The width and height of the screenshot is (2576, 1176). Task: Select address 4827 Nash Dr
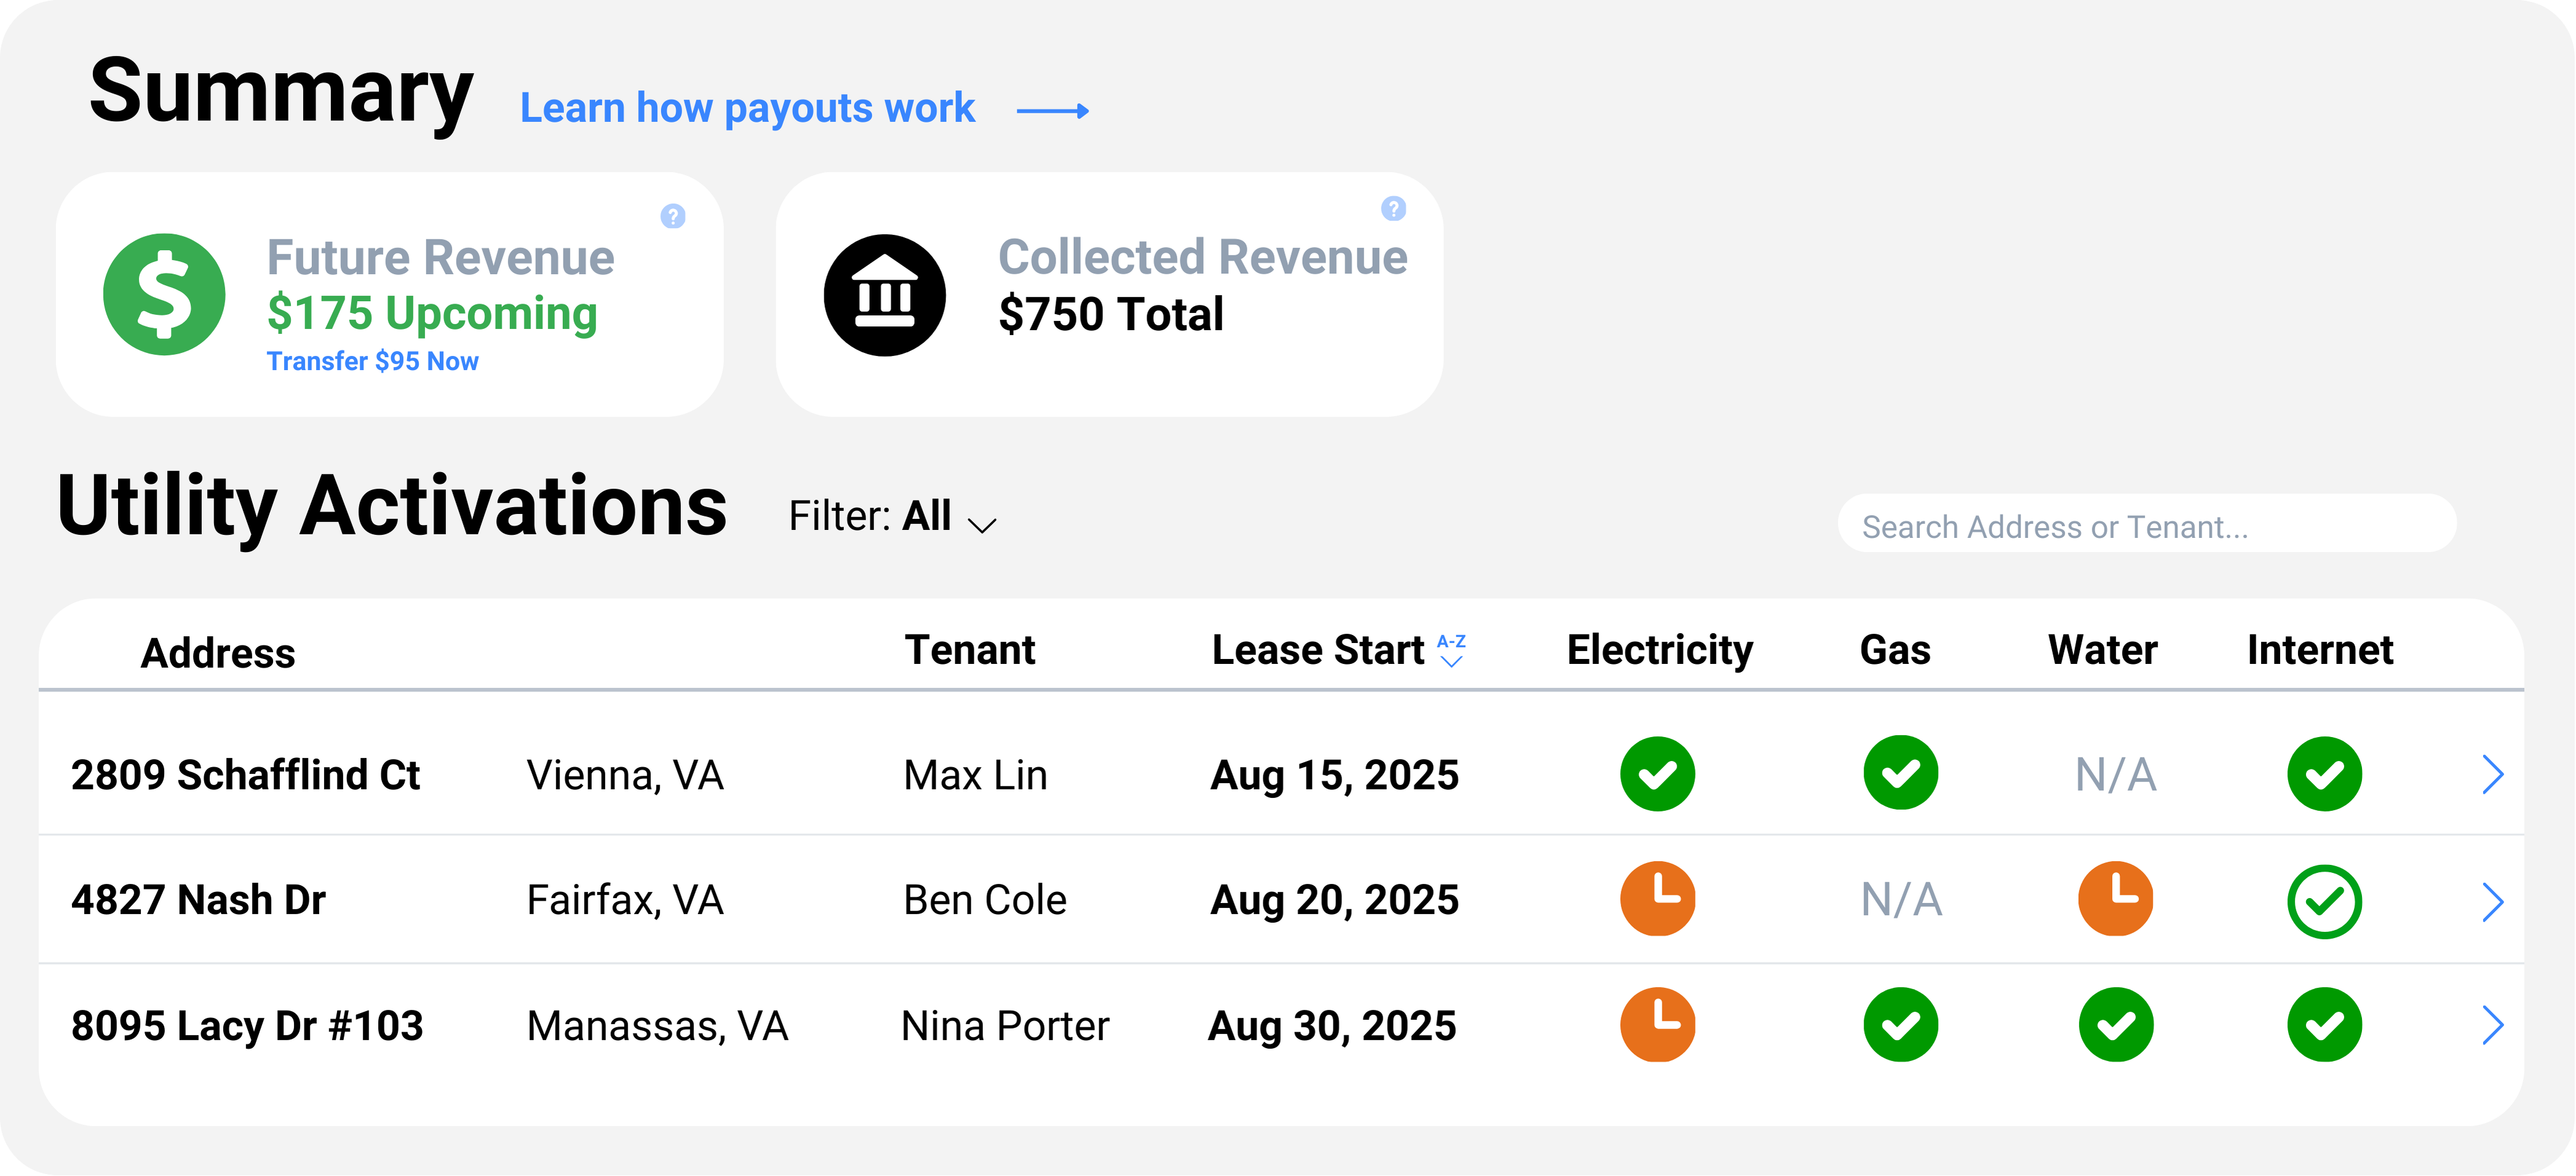[x=198, y=900]
